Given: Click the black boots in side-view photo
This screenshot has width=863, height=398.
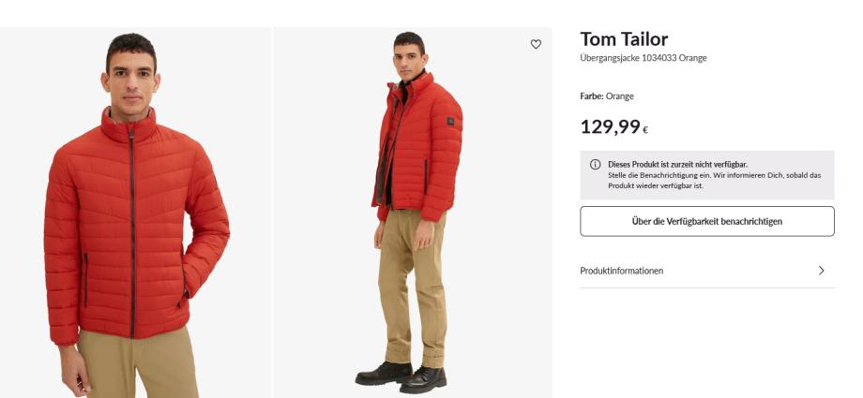Looking at the screenshot, I should (401, 375).
